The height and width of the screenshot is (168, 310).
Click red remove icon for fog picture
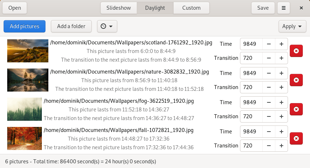pyautogui.click(x=296, y=109)
